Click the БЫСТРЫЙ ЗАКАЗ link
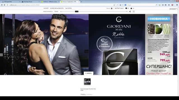The height and width of the screenshot is (100, 179). point(119,8)
